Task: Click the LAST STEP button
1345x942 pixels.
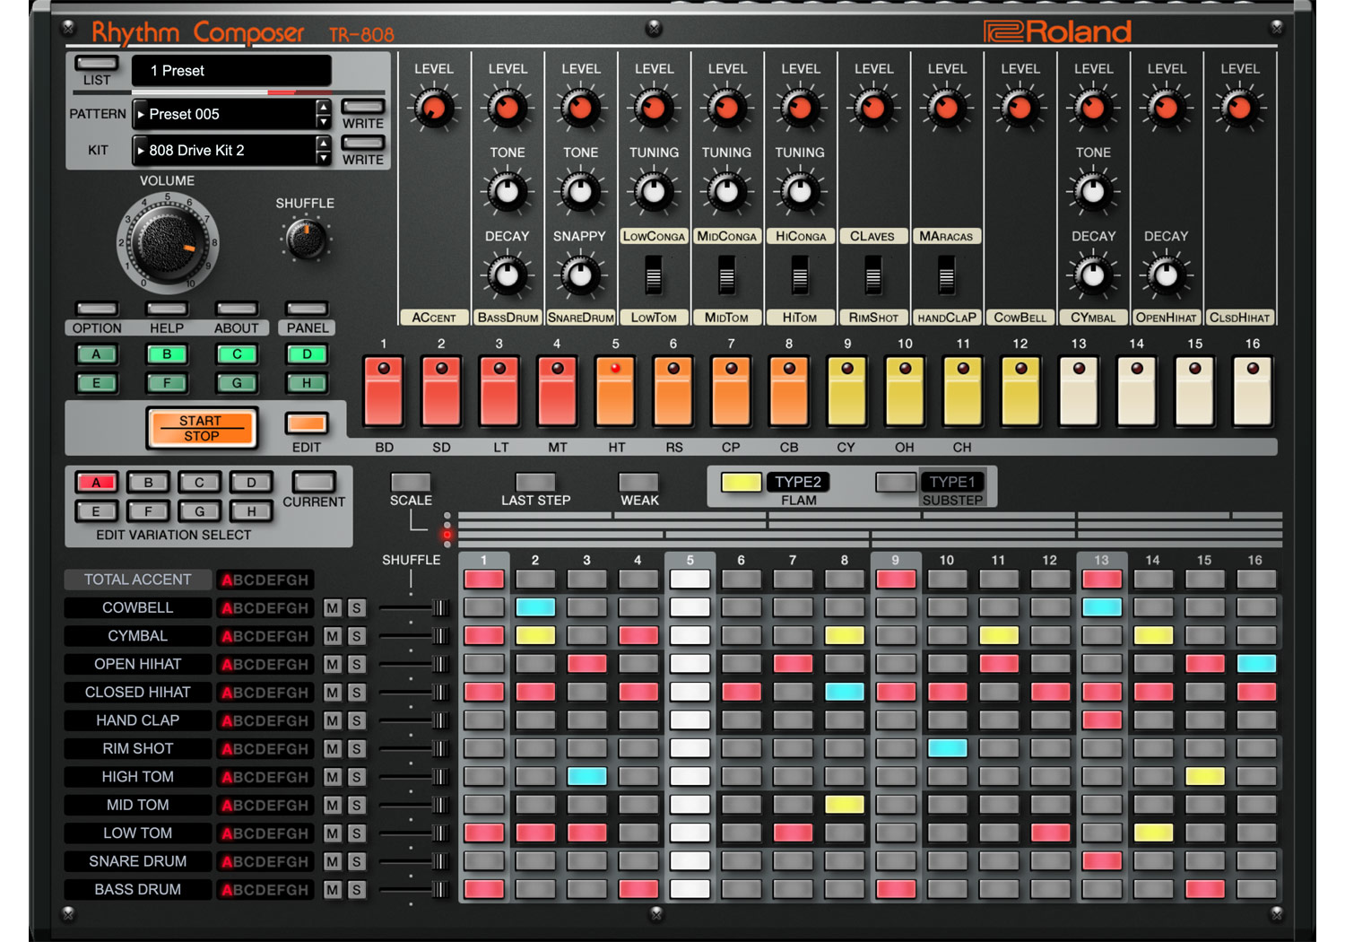Action: coord(536,482)
